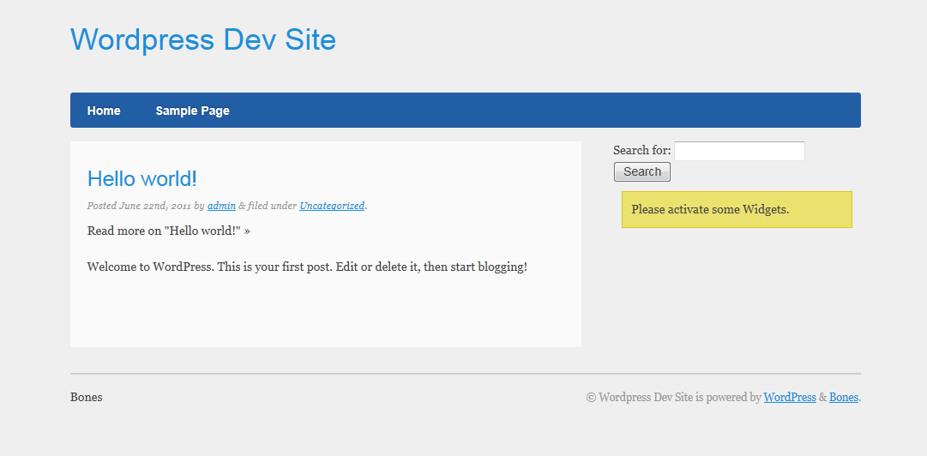Viewport: 927px width, 456px height.
Task: Open the "Hello world!" post heading
Action: click(142, 178)
